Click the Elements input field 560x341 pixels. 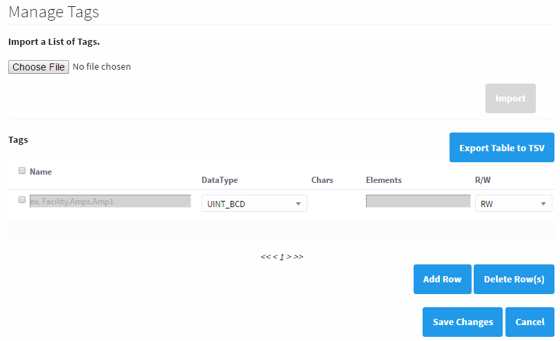coord(418,201)
